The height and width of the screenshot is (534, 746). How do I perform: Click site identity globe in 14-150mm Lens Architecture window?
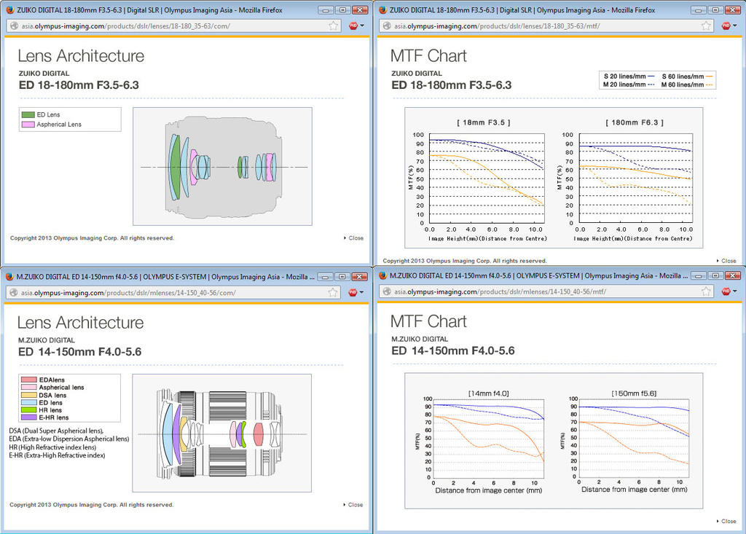[14, 293]
